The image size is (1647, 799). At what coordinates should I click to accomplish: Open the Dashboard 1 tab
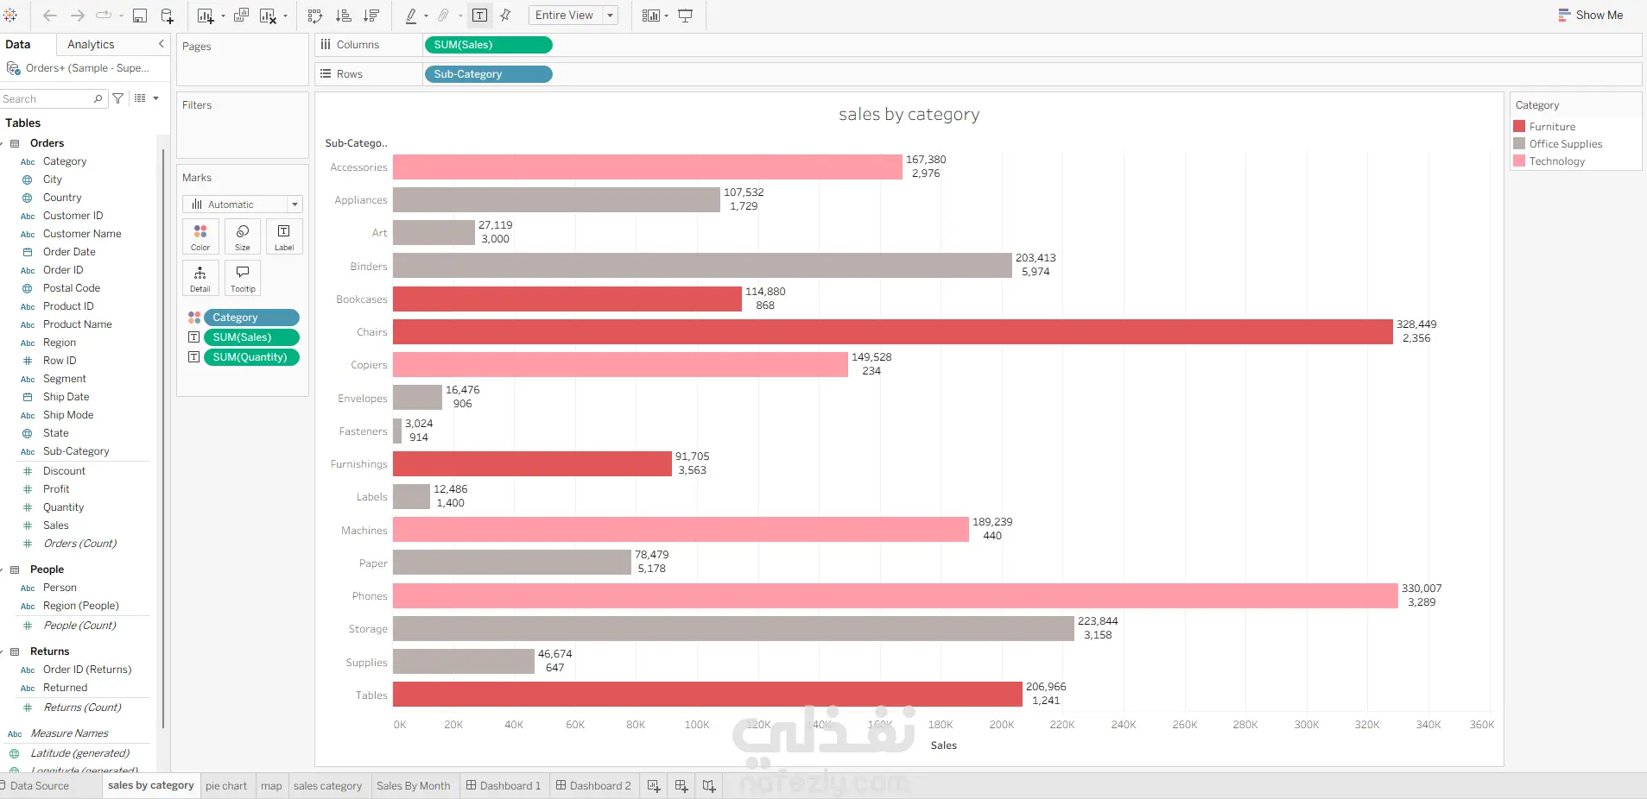[504, 786]
